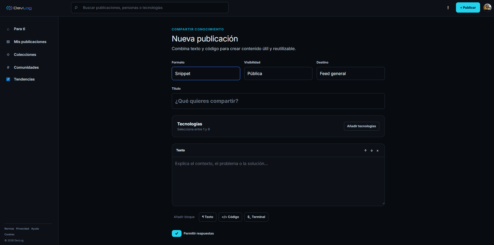Screen dimensions: 494x245
Task: Click the '© 2026 DevLog' copyright text
Action: (x=14, y=241)
